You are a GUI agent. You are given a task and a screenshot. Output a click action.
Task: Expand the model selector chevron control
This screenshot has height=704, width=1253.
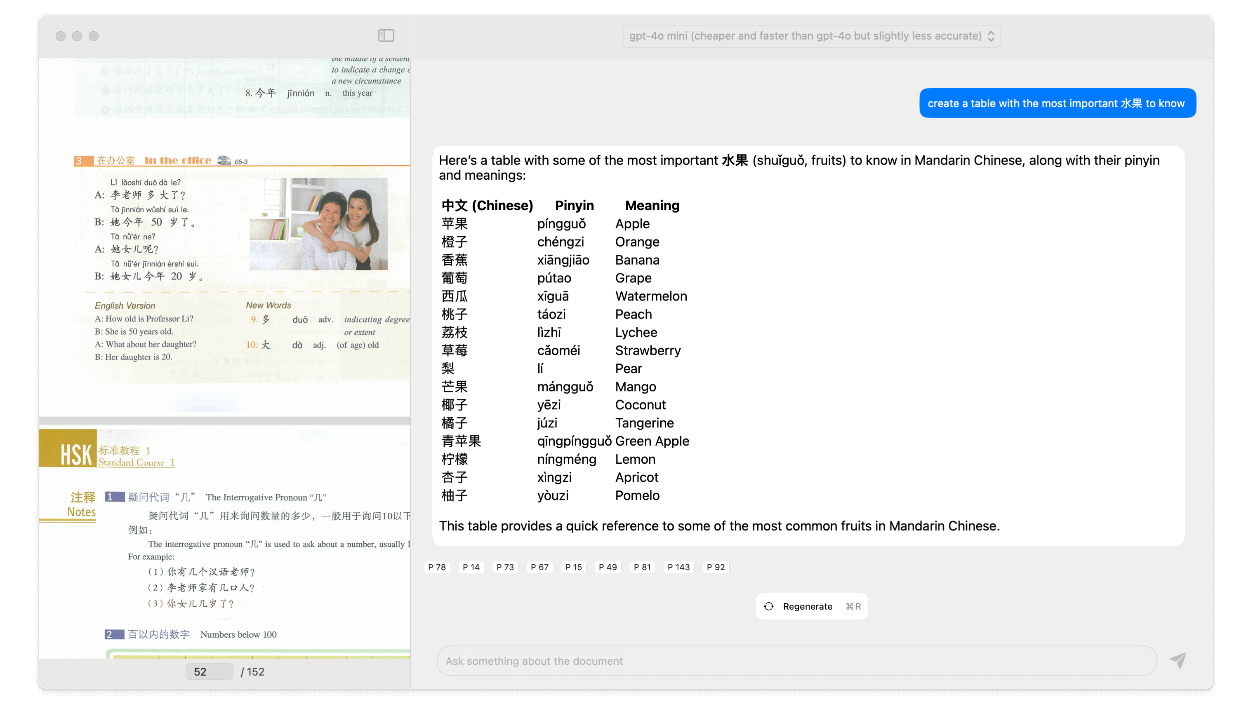tap(992, 35)
